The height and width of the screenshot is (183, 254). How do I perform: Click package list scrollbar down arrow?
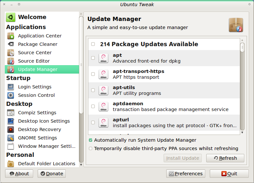[x=242, y=133]
